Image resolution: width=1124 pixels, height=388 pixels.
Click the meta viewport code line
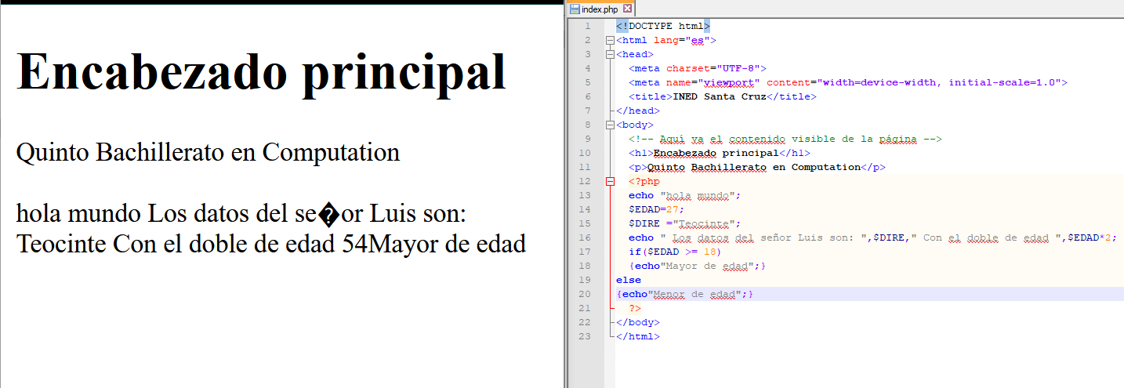point(848,82)
